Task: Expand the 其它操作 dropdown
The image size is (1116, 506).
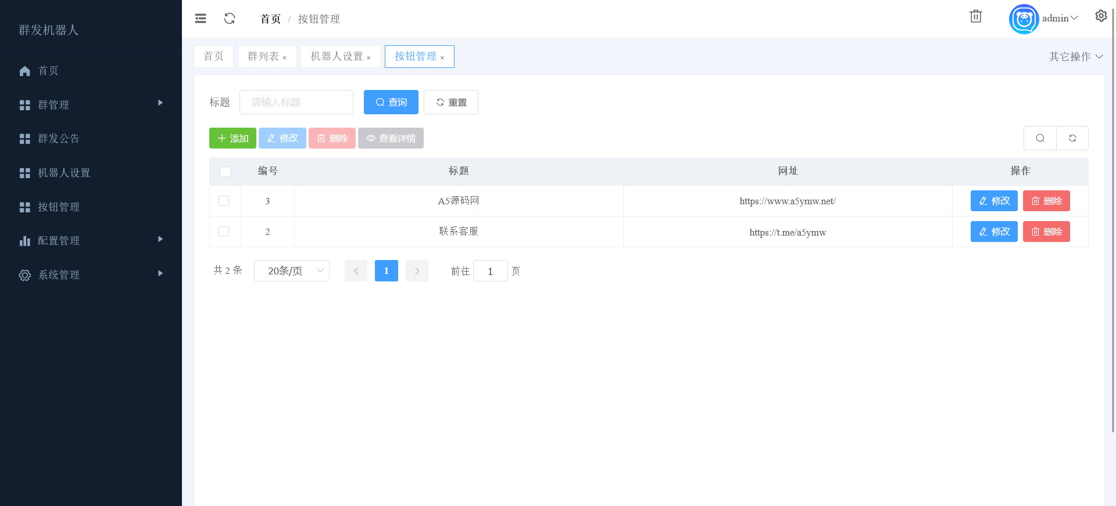Action: 1075,56
